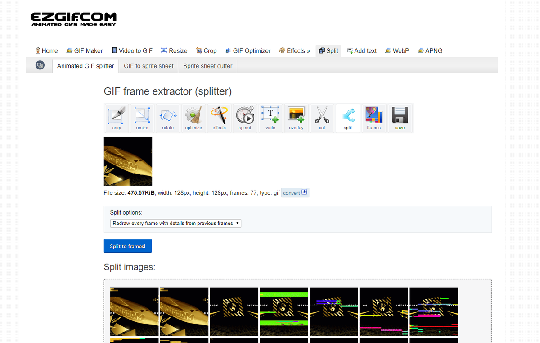Open the optimize tool
The width and height of the screenshot is (540, 343).
(x=193, y=118)
